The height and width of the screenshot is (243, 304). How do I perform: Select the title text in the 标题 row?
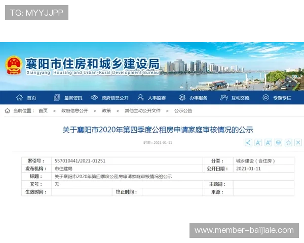(113, 177)
